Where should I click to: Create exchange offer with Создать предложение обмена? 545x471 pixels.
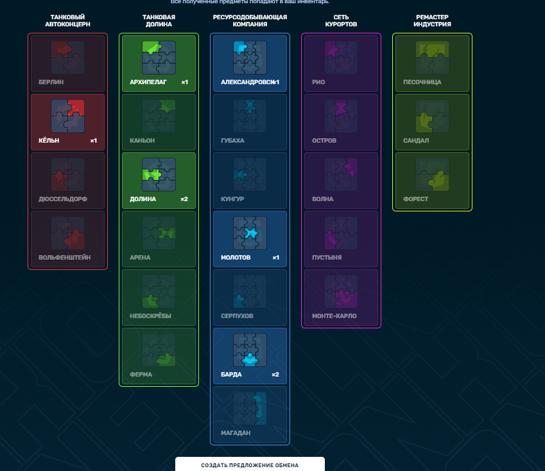[x=250, y=464]
